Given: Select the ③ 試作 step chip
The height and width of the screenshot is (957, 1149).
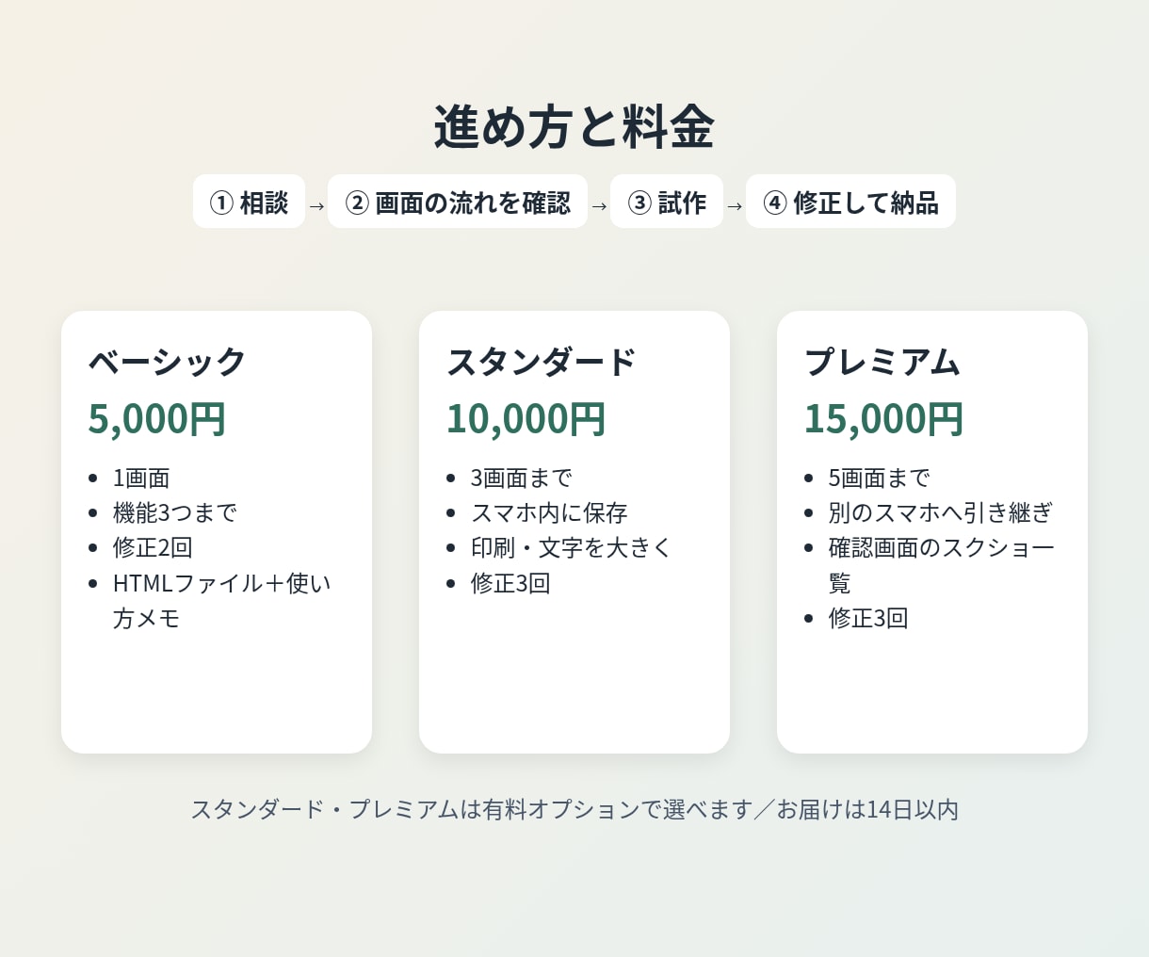Looking at the screenshot, I should [x=667, y=202].
